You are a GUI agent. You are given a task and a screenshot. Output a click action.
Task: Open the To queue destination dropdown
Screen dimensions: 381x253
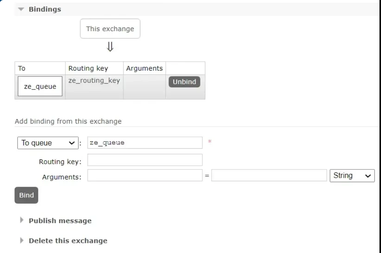click(48, 143)
